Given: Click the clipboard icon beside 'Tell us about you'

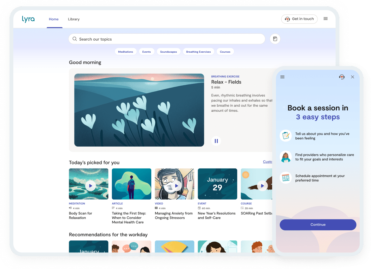Looking at the screenshot, I should [285, 135].
